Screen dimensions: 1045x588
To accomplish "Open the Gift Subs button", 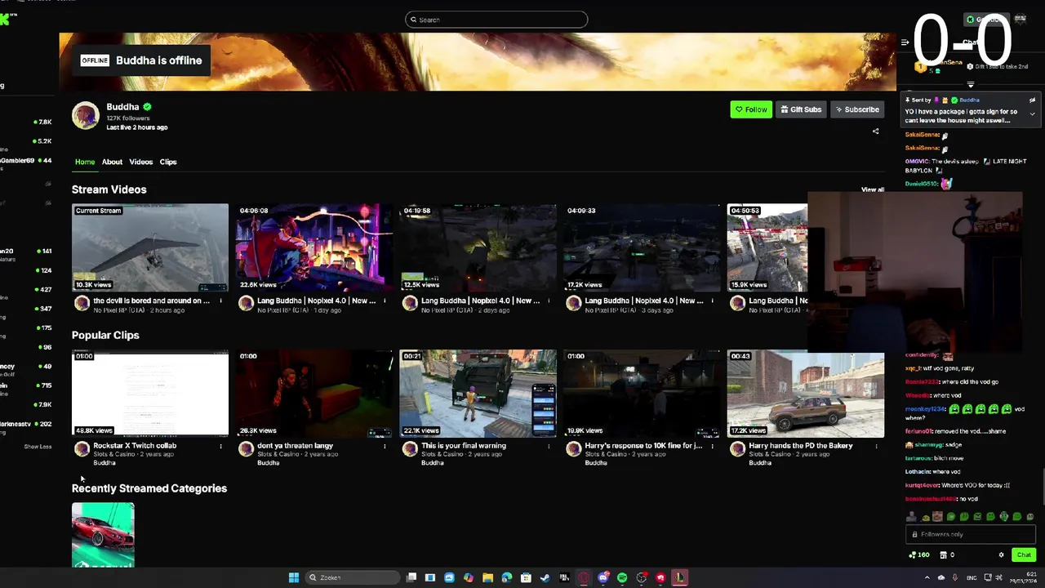I will pos(800,109).
